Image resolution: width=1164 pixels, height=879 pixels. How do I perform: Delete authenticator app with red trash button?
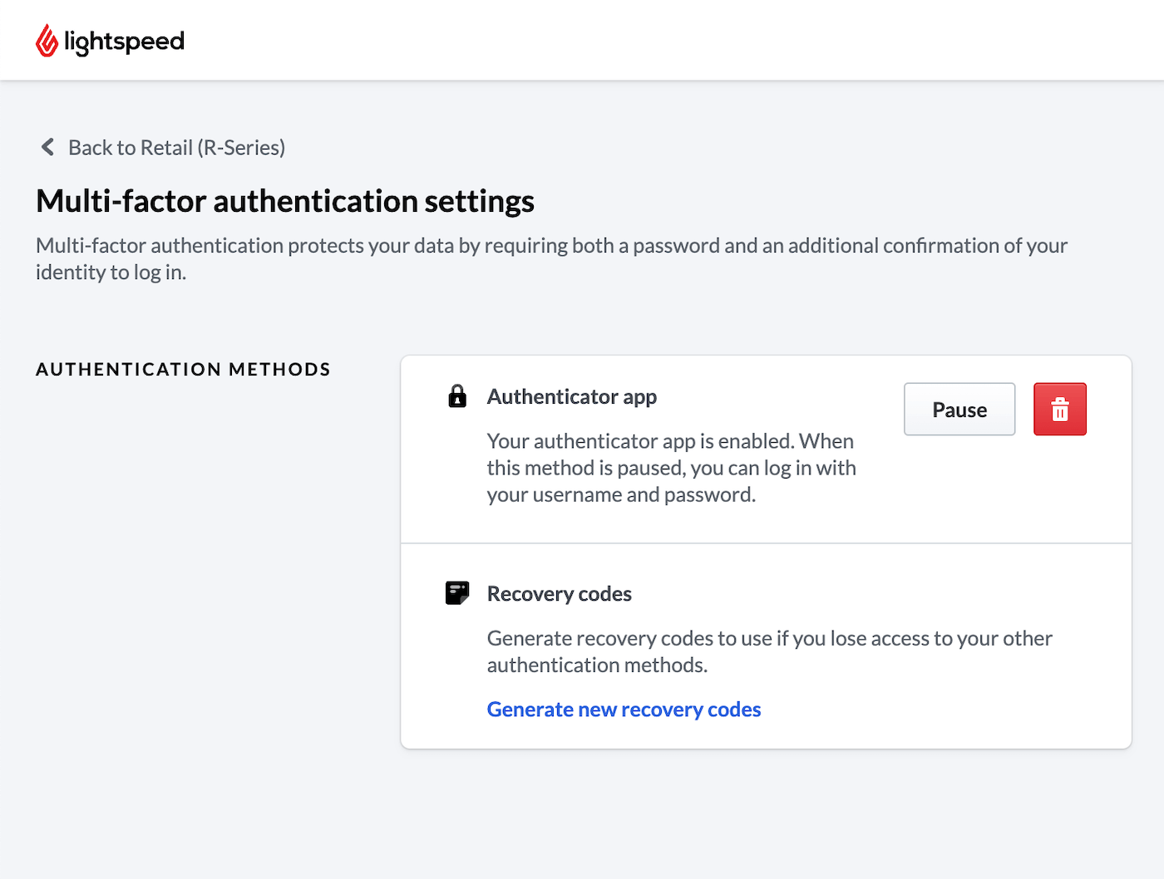(x=1060, y=409)
